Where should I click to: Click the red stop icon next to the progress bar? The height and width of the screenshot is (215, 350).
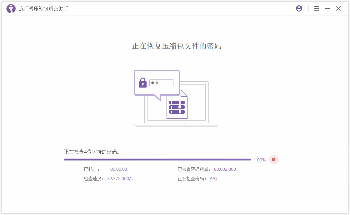273,159
